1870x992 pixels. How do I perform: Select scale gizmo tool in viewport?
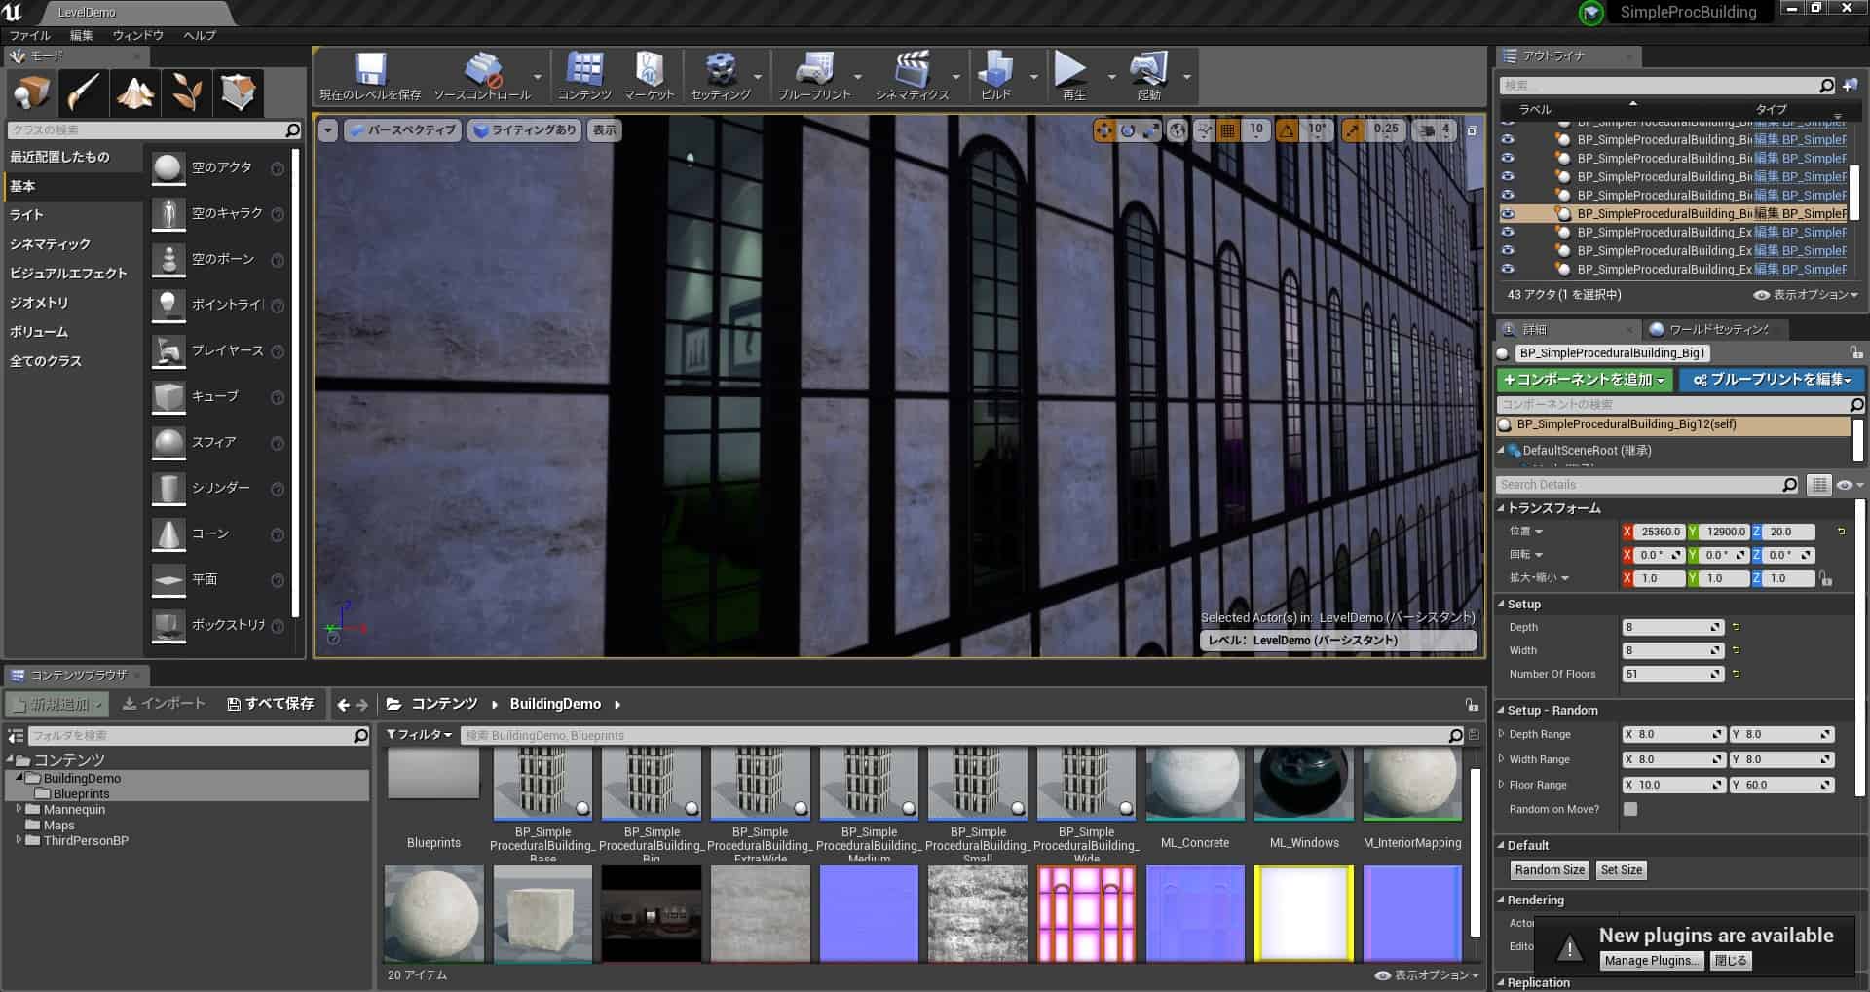[1151, 129]
